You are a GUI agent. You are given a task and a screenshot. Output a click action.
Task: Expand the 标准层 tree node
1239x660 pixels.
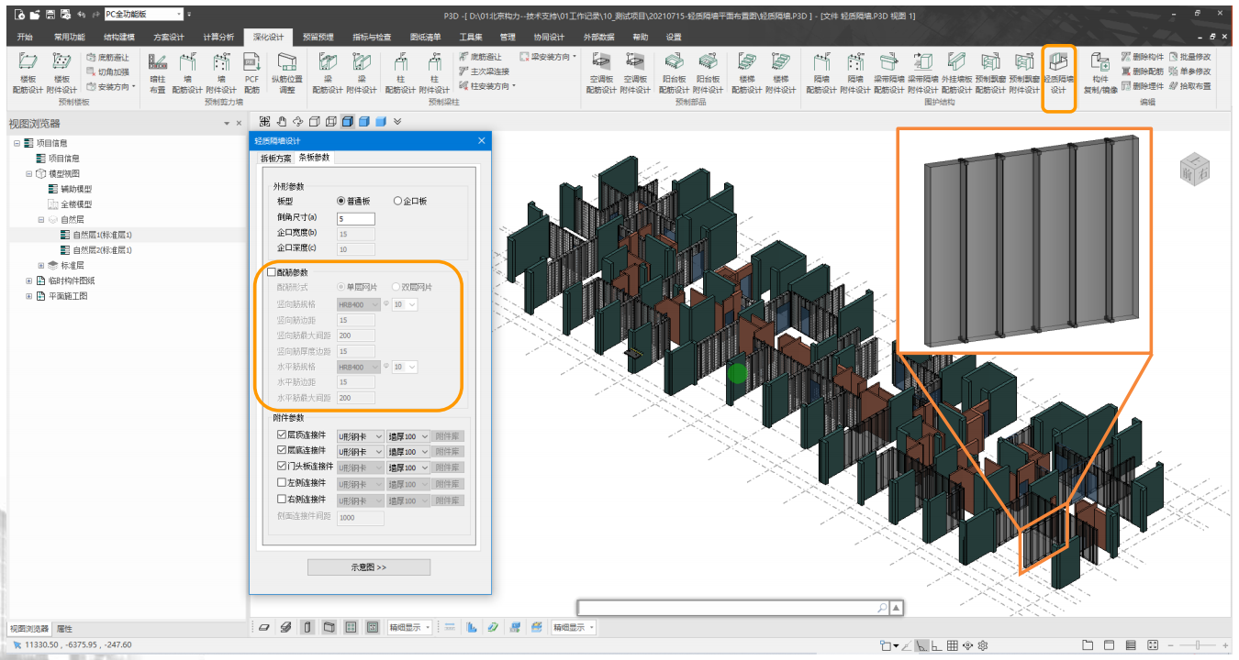click(x=41, y=265)
